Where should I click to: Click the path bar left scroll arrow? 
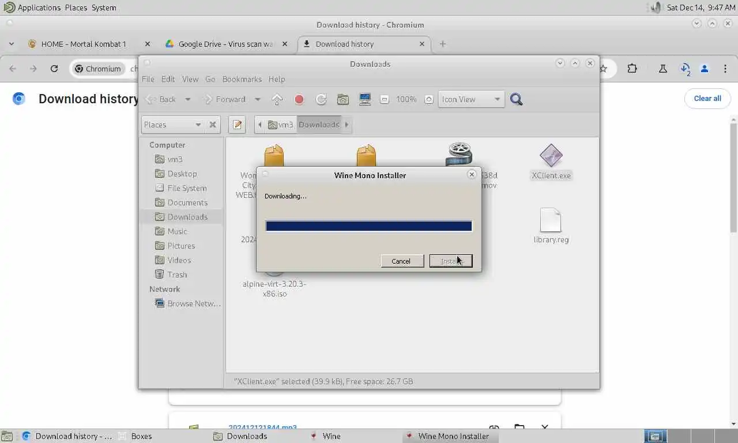pyautogui.click(x=259, y=125)
